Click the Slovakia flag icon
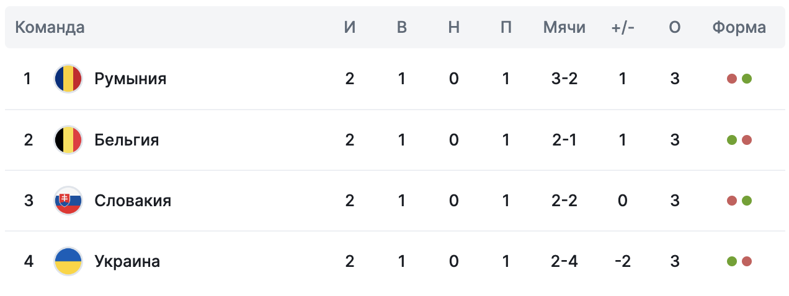Screen dimensions: 789x296 pyautogui.click(x=68, y=201)
